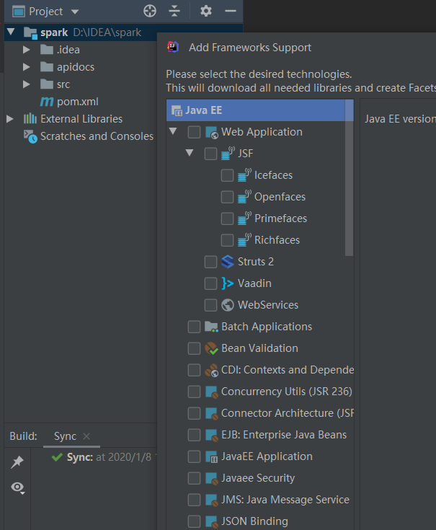Click the frameworks list vertical scrollbar
The image size is (436, 530).
[x=350, y=180]
